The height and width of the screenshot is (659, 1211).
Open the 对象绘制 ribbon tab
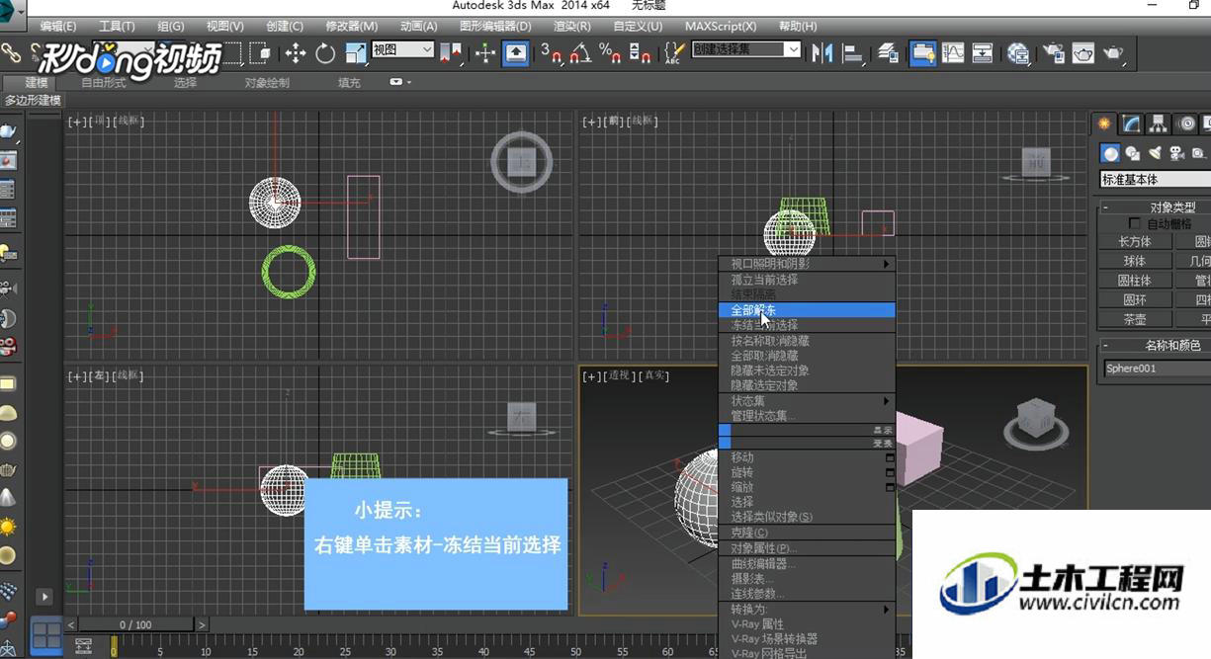267,83
